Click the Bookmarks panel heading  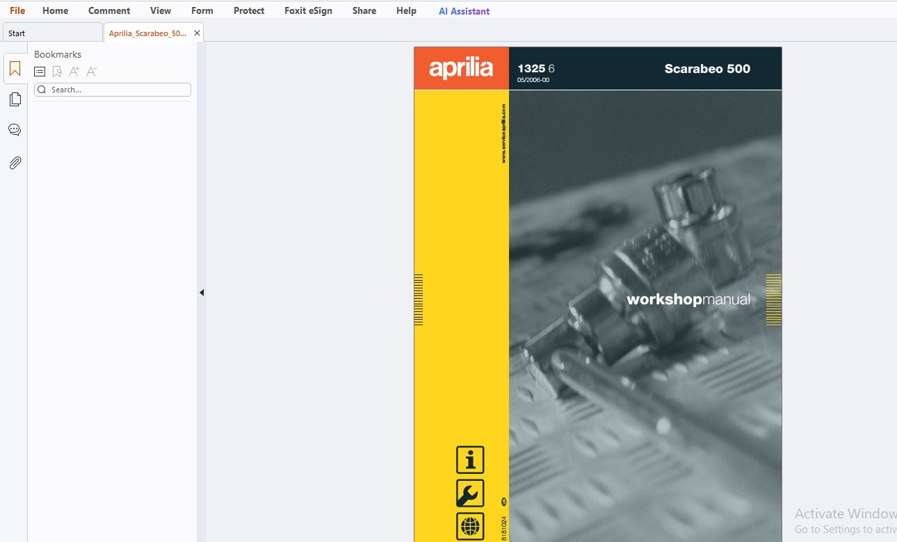pyautogui.click(x=58, y=54)
